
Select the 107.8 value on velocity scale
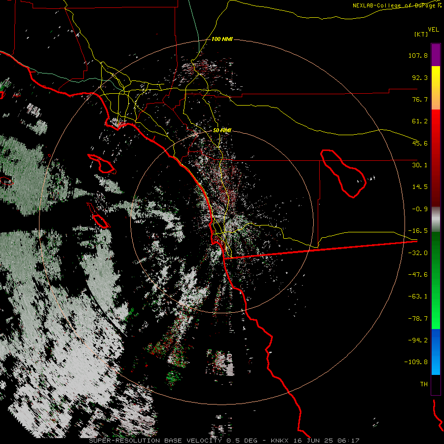pos(418,55)
